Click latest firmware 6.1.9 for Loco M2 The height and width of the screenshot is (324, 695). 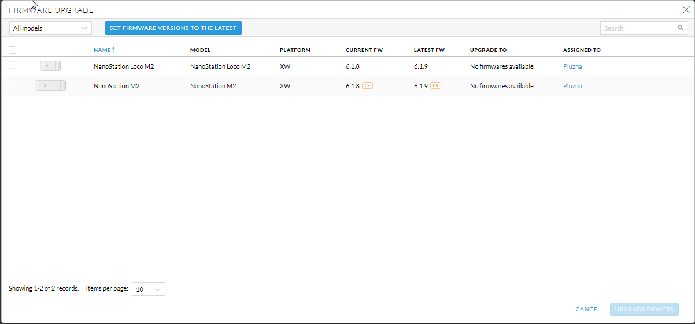421,66
